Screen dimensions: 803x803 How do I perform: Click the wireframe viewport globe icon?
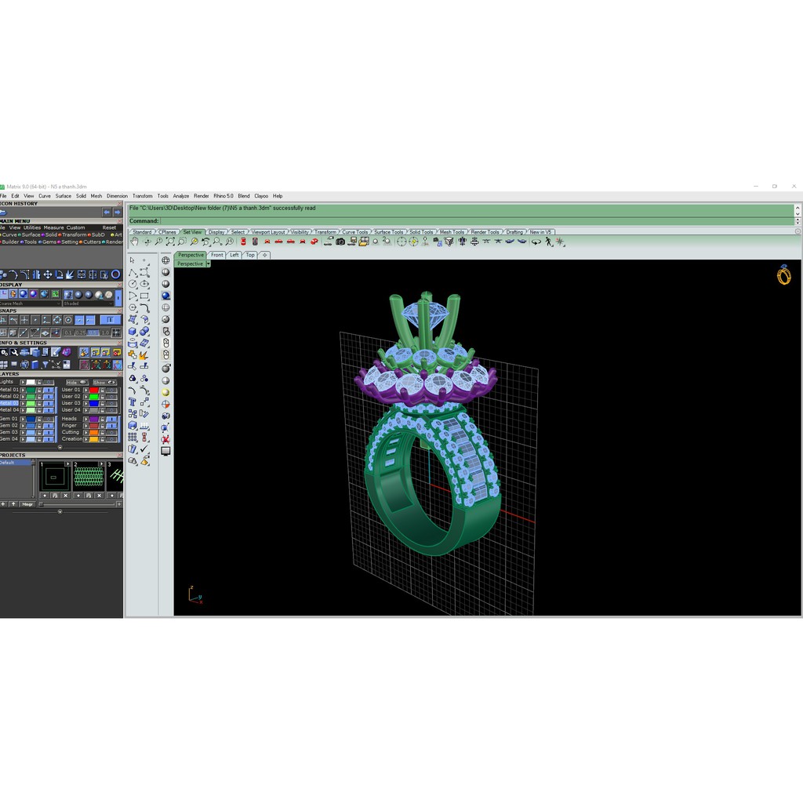click(x=165, y=260)
